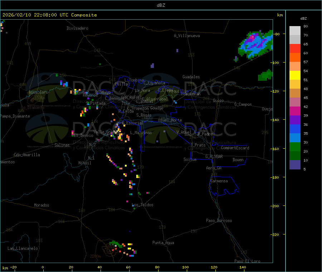The width and height of the screenshot is (322, 272).
Task: Click the Lag.Llancanelo label
Action: pyautogui.click(x=23, y=248)
